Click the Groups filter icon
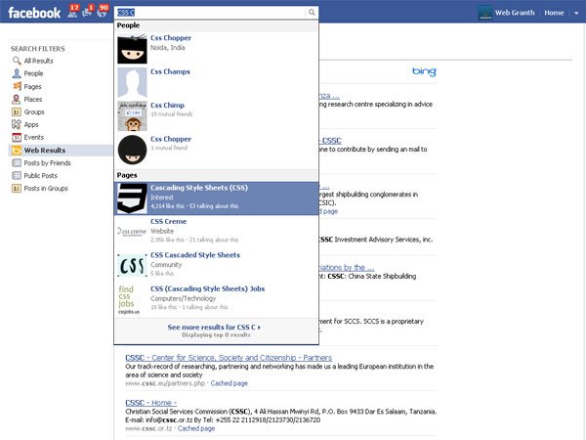Viewport: 586px width, 440px height. pyautogui.click(x=17, y=111)
